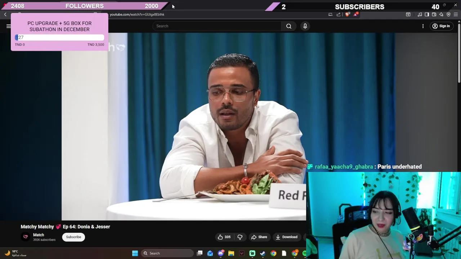Open Discord from the taskbar
This screenshot has width=461, height=259.
[x=221, y=253]
